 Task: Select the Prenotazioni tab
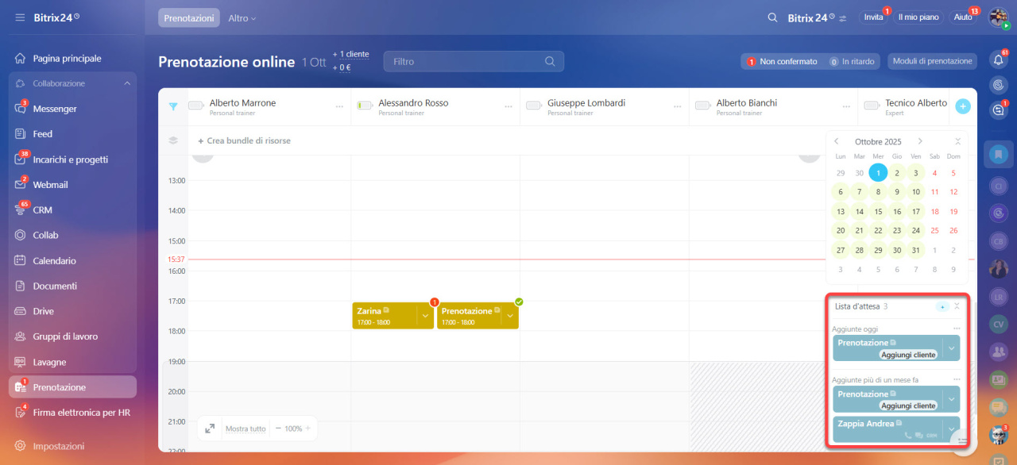tap(188, 17)
